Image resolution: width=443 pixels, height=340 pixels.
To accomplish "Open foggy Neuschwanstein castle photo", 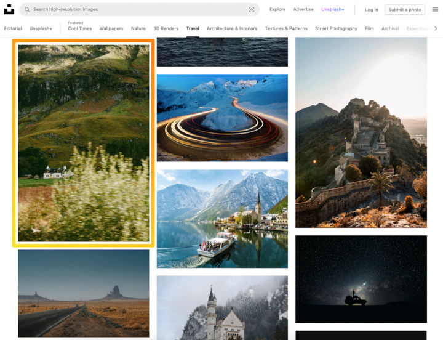I will click(x=222, y=308).
